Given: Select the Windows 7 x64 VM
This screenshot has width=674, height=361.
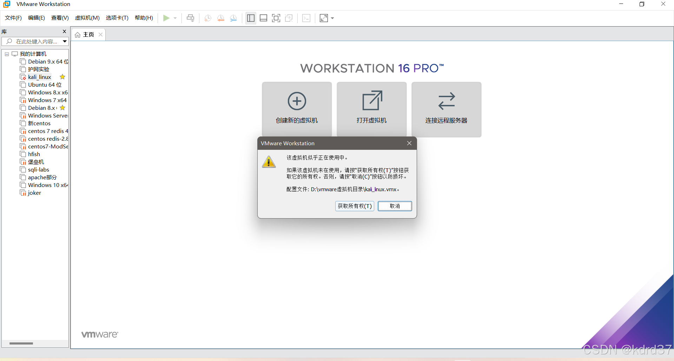Looking at the screenshot, I should click(44, 100).
